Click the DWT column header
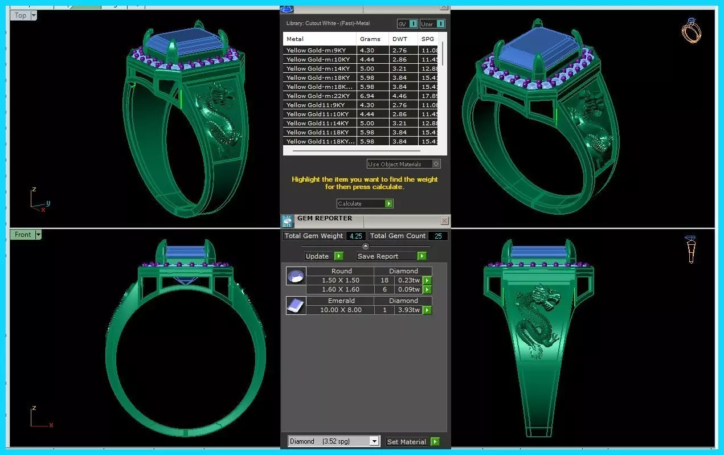Screen dimensions: 724x455 [x=403, y=39]
